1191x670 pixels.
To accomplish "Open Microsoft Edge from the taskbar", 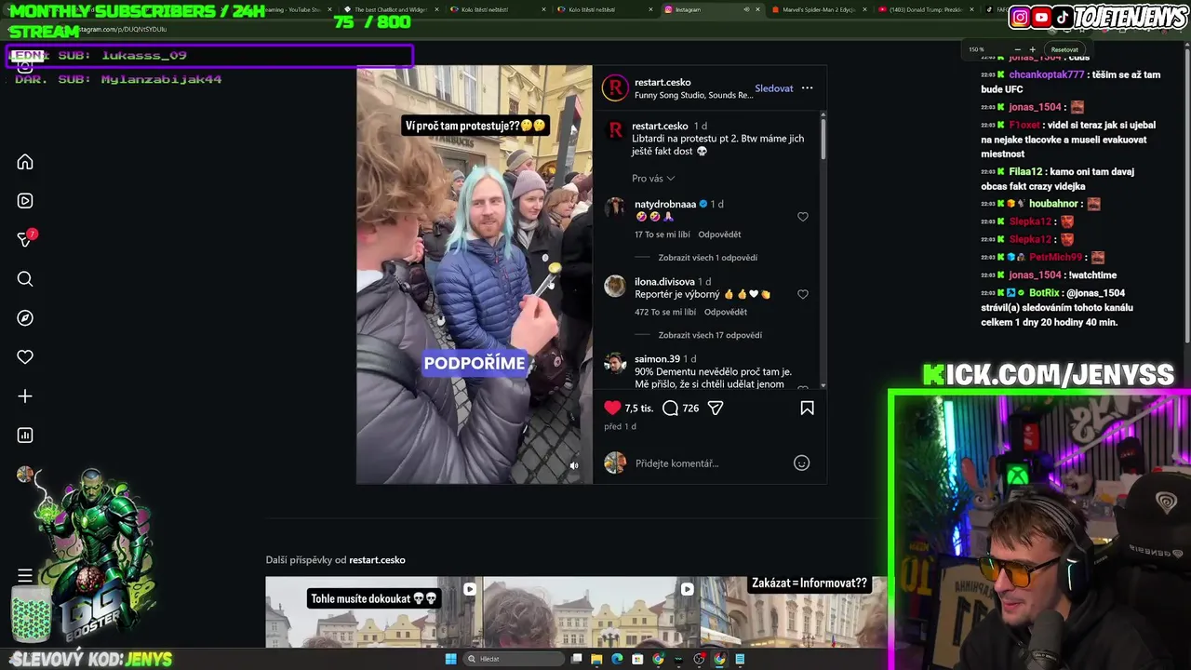I will [x=617, y=659].
